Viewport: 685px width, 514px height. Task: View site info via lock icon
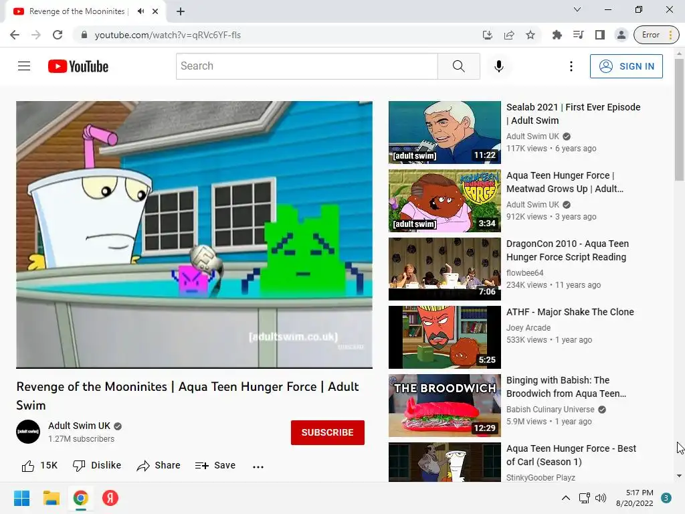pos(84,35)
